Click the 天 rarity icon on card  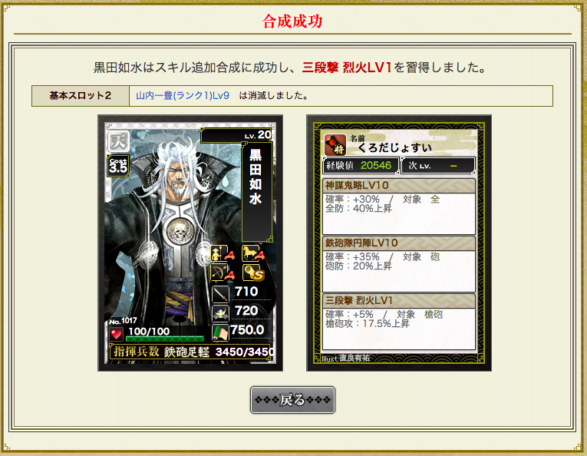[x=119, y=141]
